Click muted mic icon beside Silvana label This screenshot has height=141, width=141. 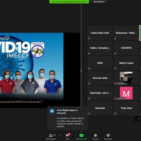click(115, 83)
